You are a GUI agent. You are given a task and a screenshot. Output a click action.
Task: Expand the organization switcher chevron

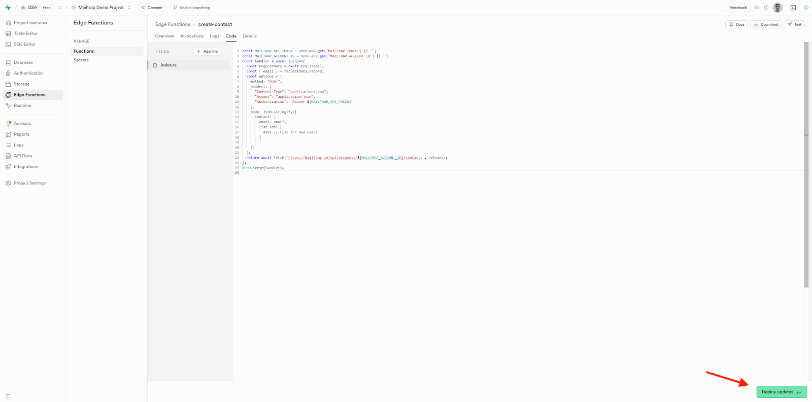tap(59, 8)
